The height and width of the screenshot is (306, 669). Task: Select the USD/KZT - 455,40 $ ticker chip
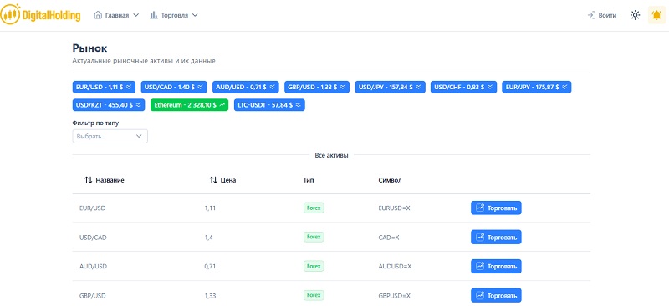pyautogui.click(x=109, y=105)
